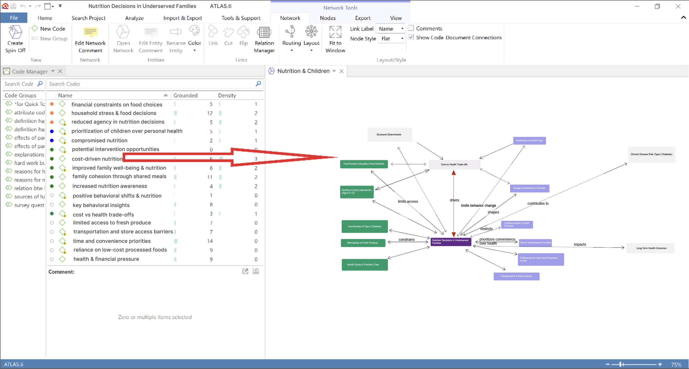Screen dimensions: 689x369
Task: Open the Node Style dropdown
Action: 391,39
